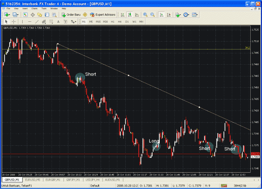Switch timeframe to H1
The width and height of the screenshot is (262, 189).
click(x=113, y=21)
